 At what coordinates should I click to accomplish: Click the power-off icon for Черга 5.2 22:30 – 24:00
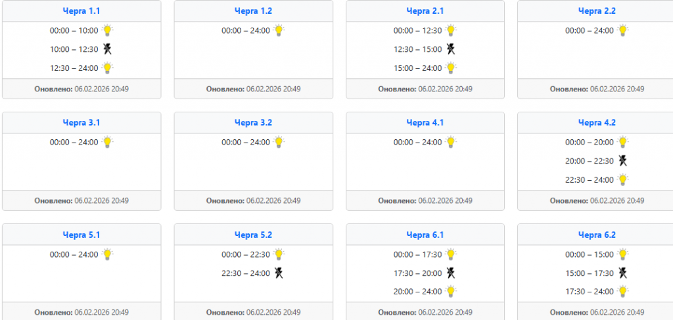point(279,273)
